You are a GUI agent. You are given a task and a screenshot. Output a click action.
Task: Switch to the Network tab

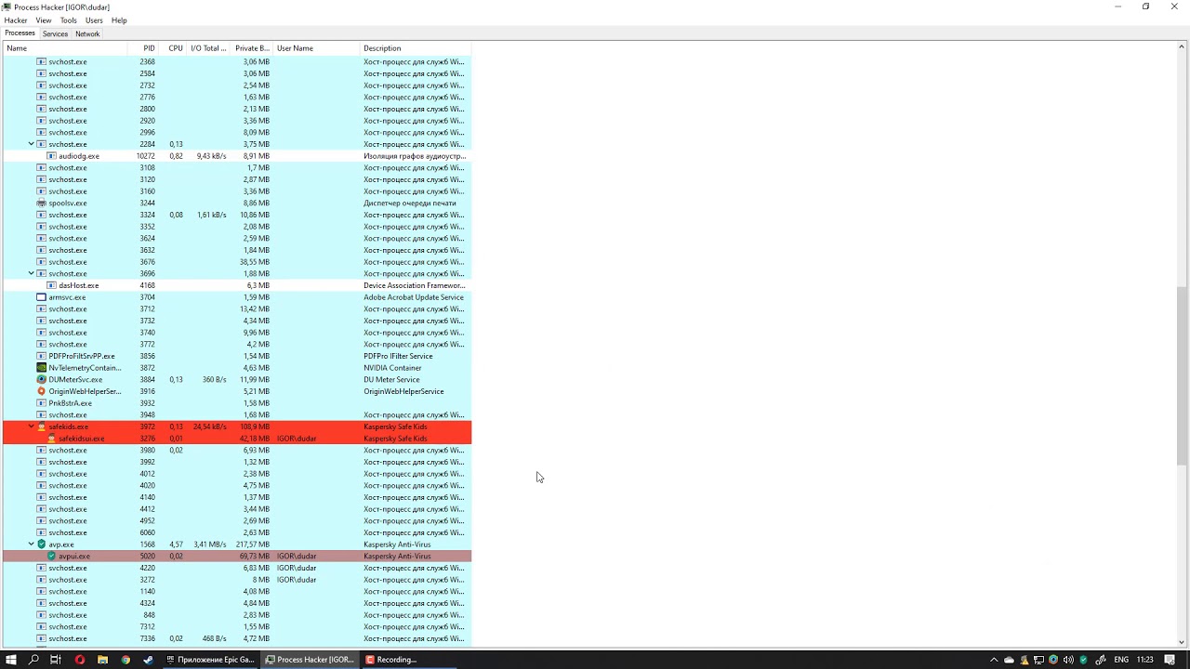(x=87, y=34)
